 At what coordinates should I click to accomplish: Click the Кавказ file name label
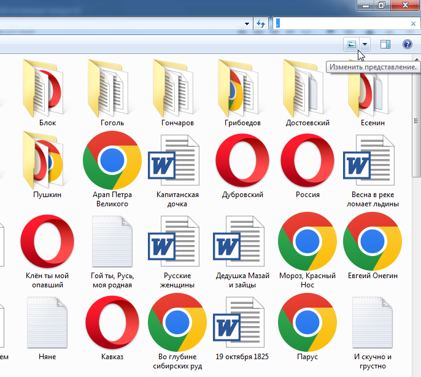(x=112, y=357)
